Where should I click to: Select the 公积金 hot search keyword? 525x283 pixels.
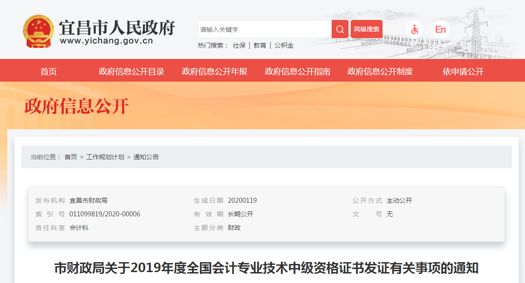(x=283, y=45)
